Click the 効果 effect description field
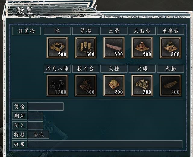193x157 pixels. [x=105, y=144]
